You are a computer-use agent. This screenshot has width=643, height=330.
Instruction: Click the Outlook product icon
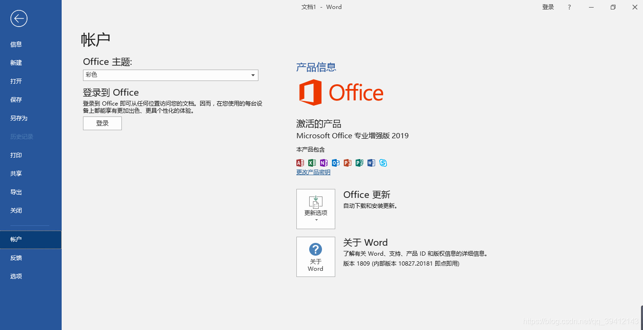coord(336,163)
